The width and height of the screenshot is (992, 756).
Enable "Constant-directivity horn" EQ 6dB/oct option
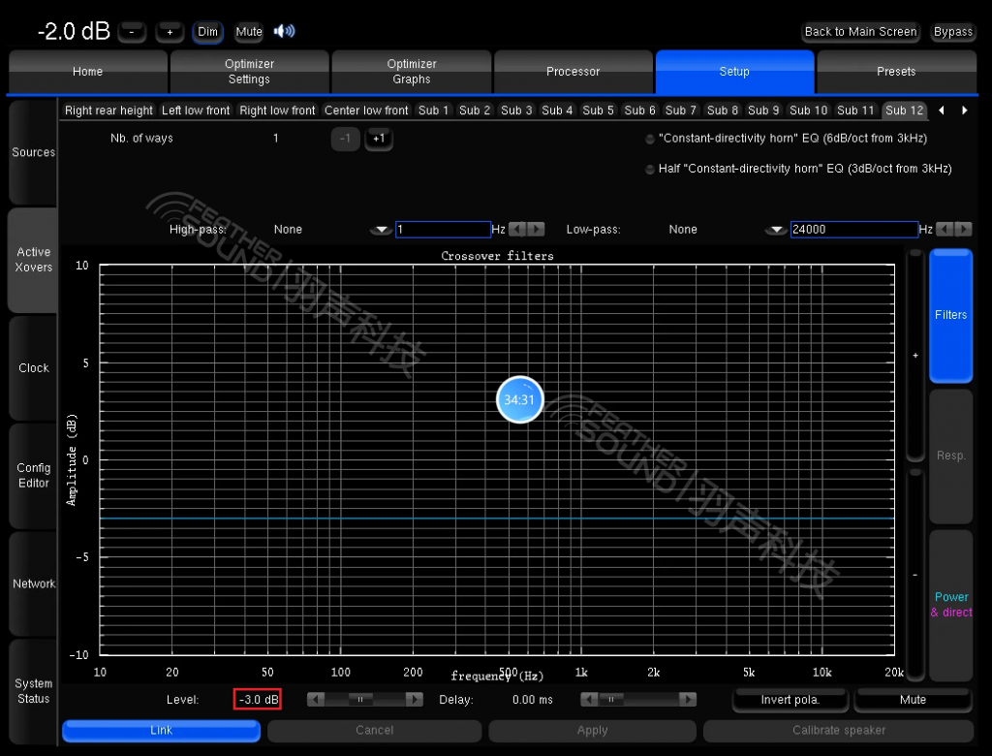pyautogui.click(x=650, y=139)
